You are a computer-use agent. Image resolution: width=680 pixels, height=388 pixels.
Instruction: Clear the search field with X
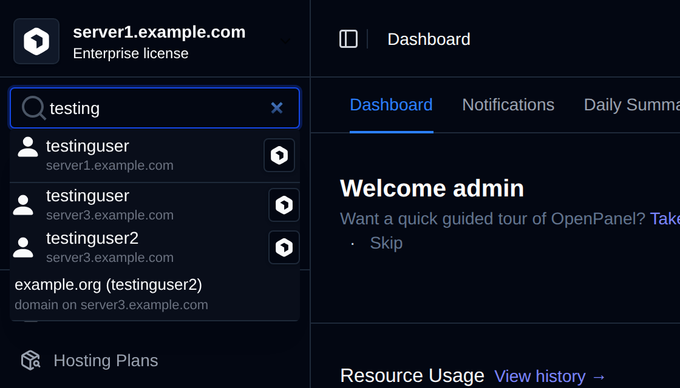tap(277, 108)
